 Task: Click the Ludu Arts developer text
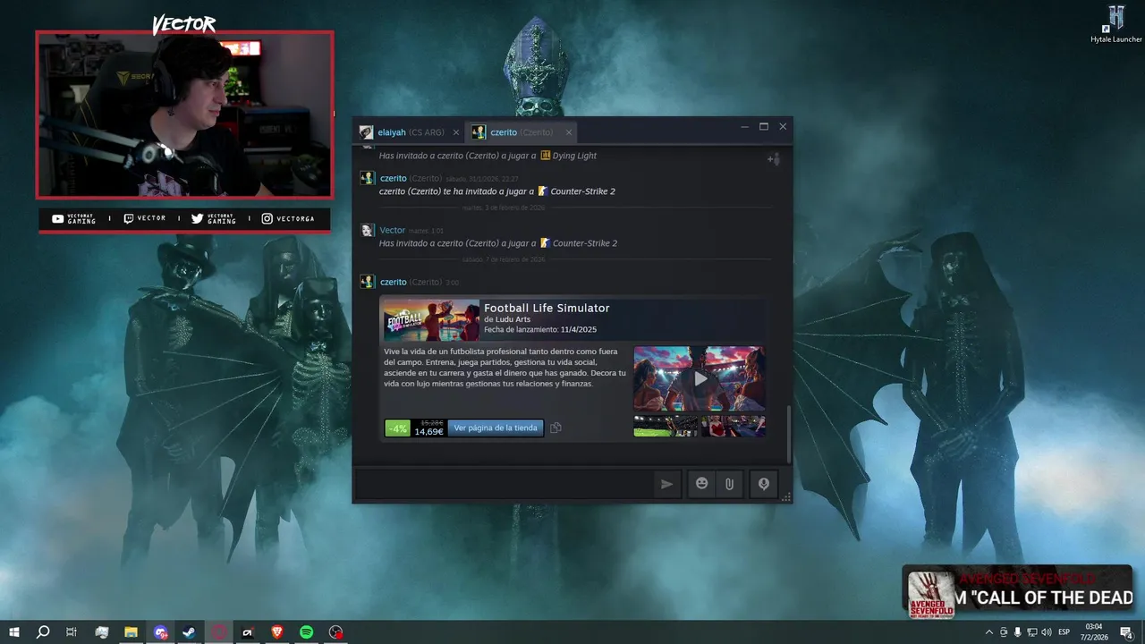[x=512, y=319]
